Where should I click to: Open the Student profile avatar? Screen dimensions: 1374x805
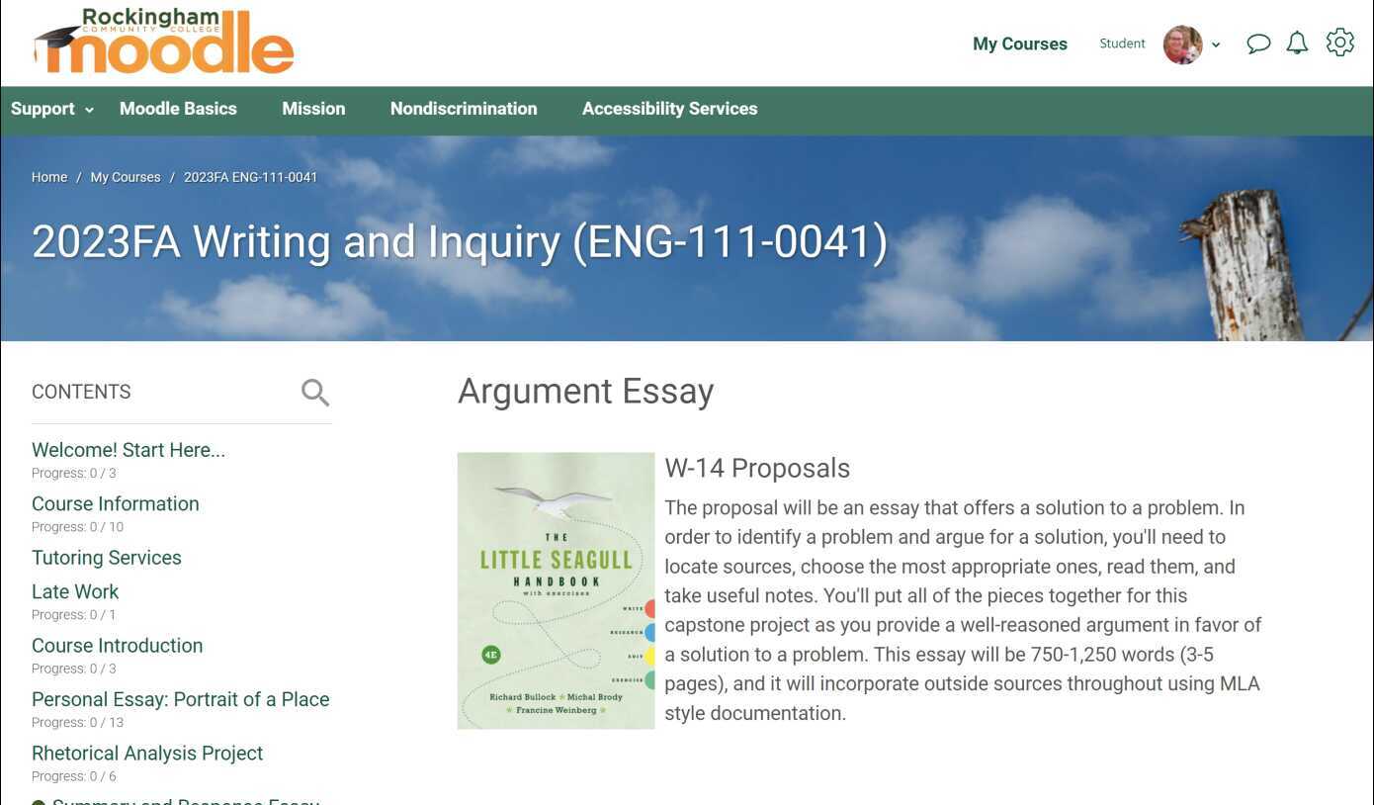coord(1182,45)
